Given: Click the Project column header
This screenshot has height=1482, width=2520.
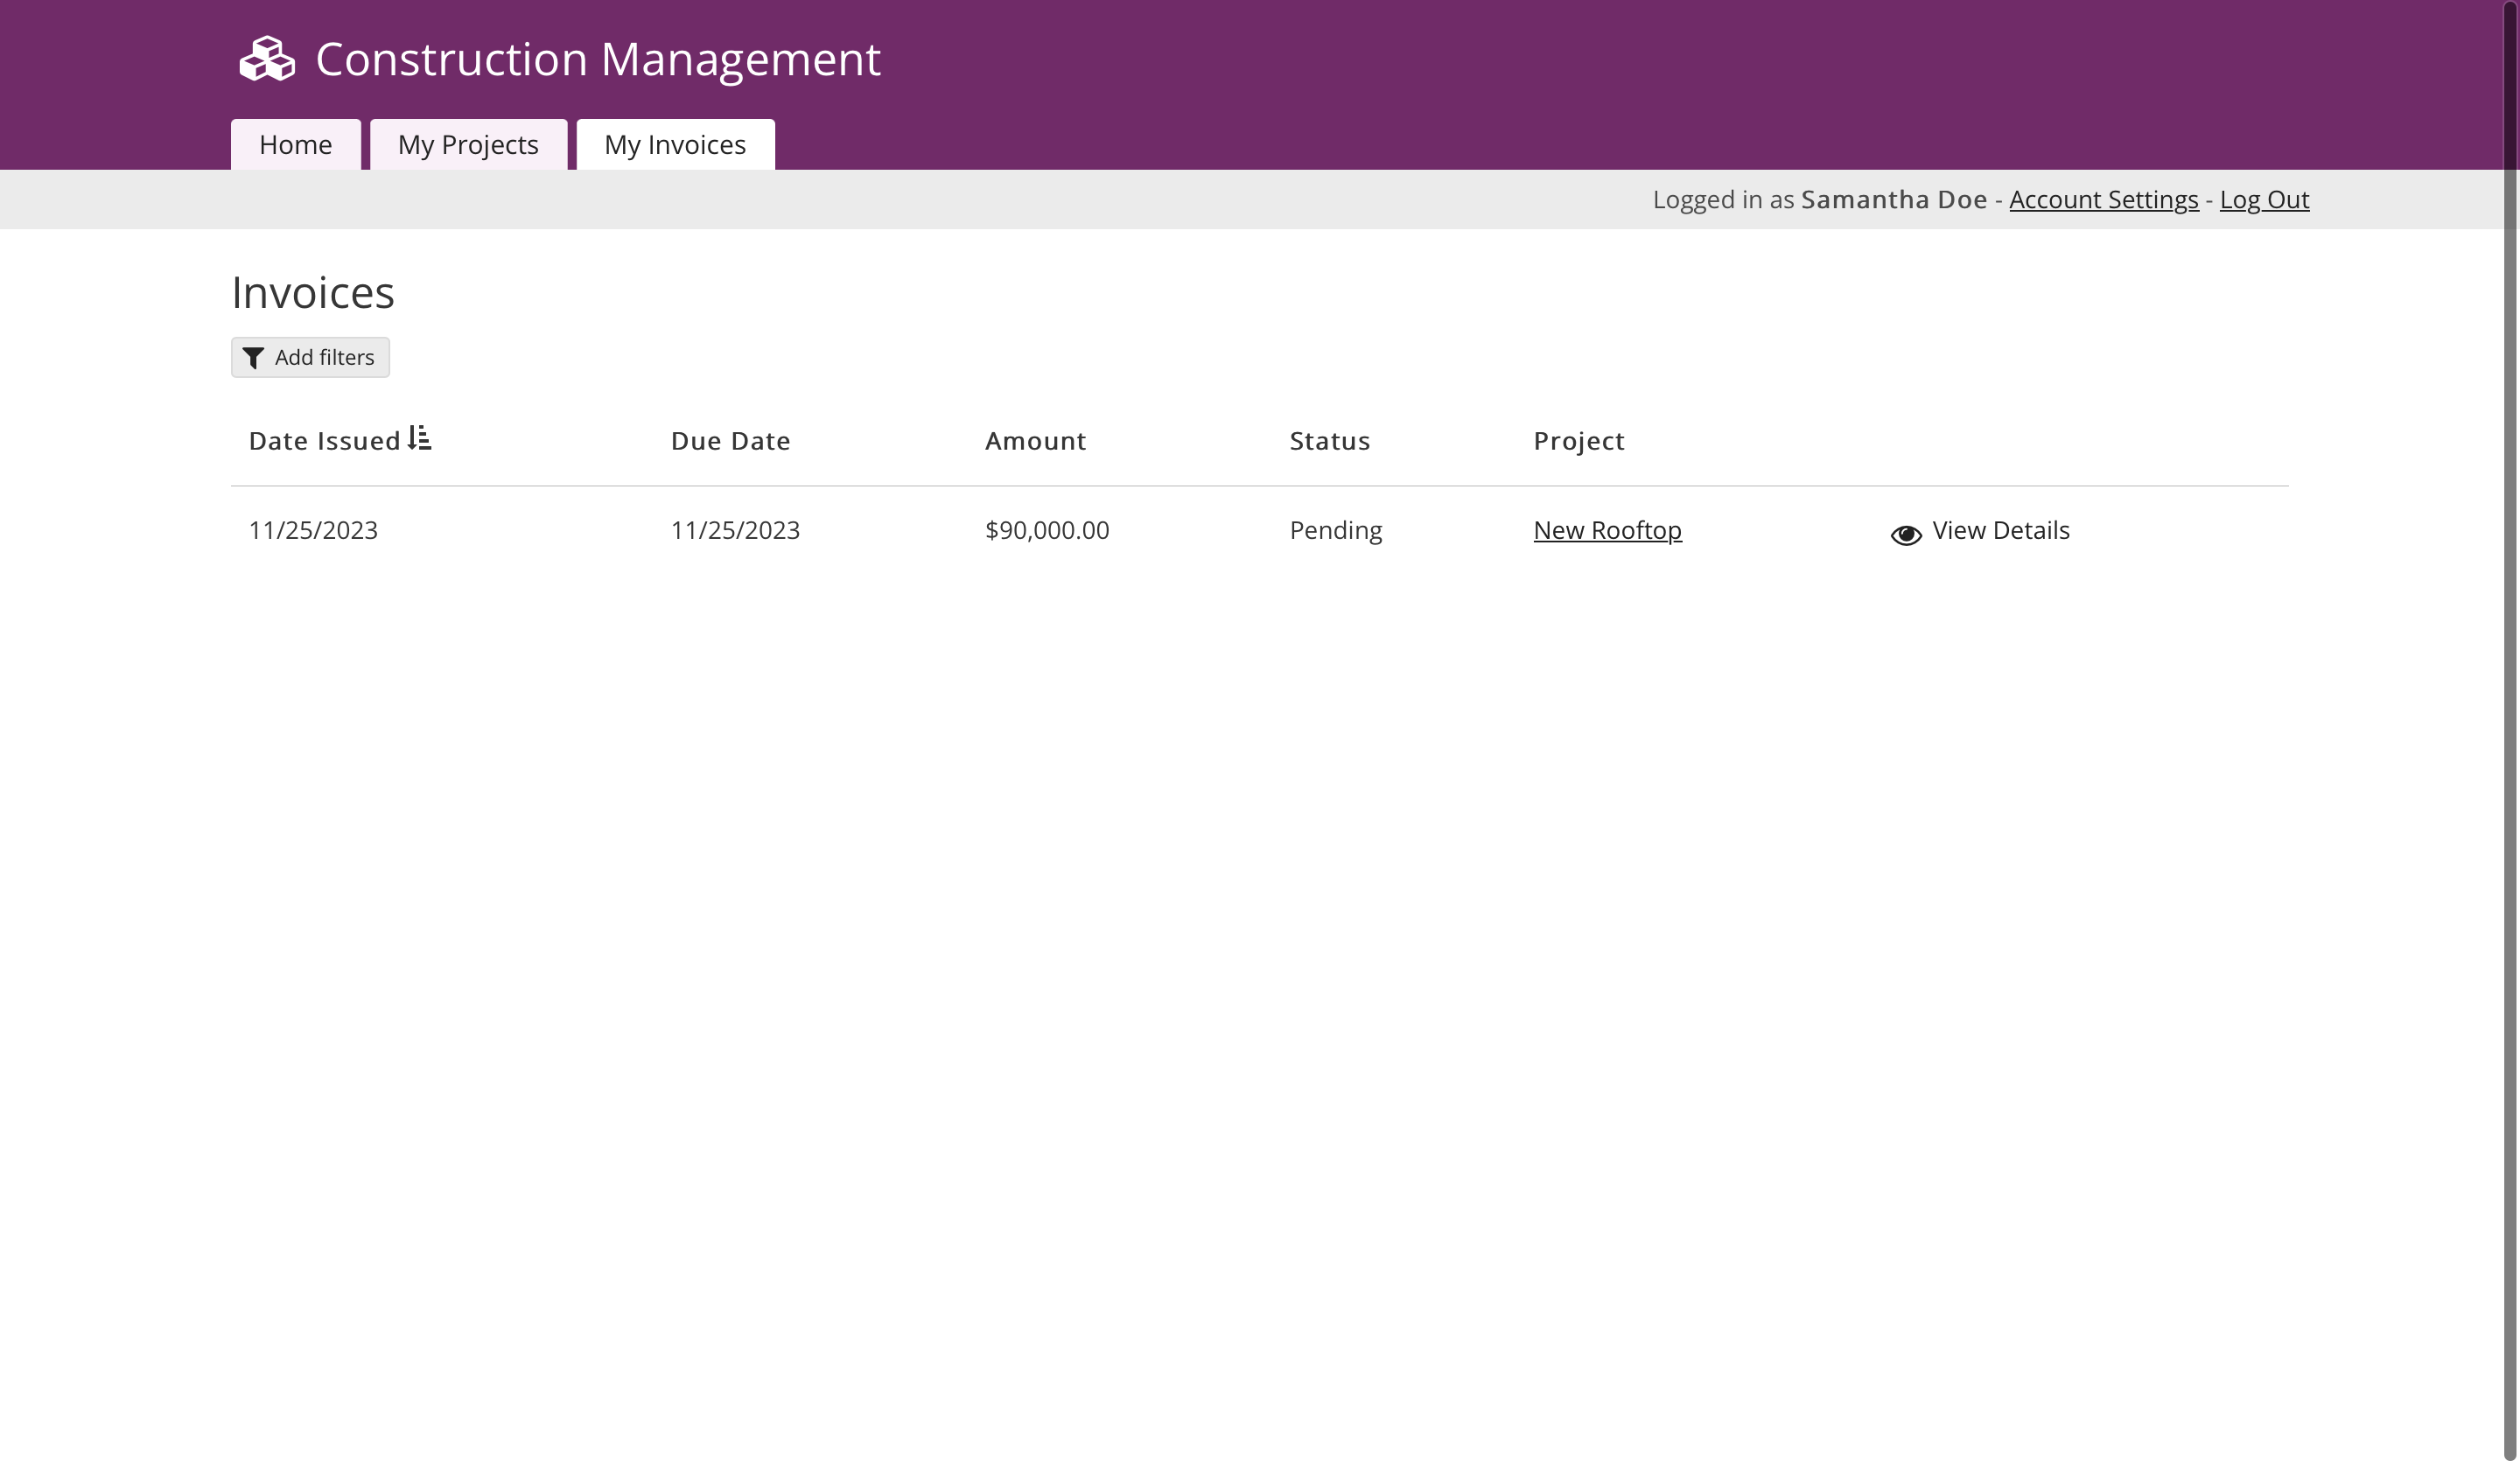Looking at the screenshot, I should pos(1578,440).
